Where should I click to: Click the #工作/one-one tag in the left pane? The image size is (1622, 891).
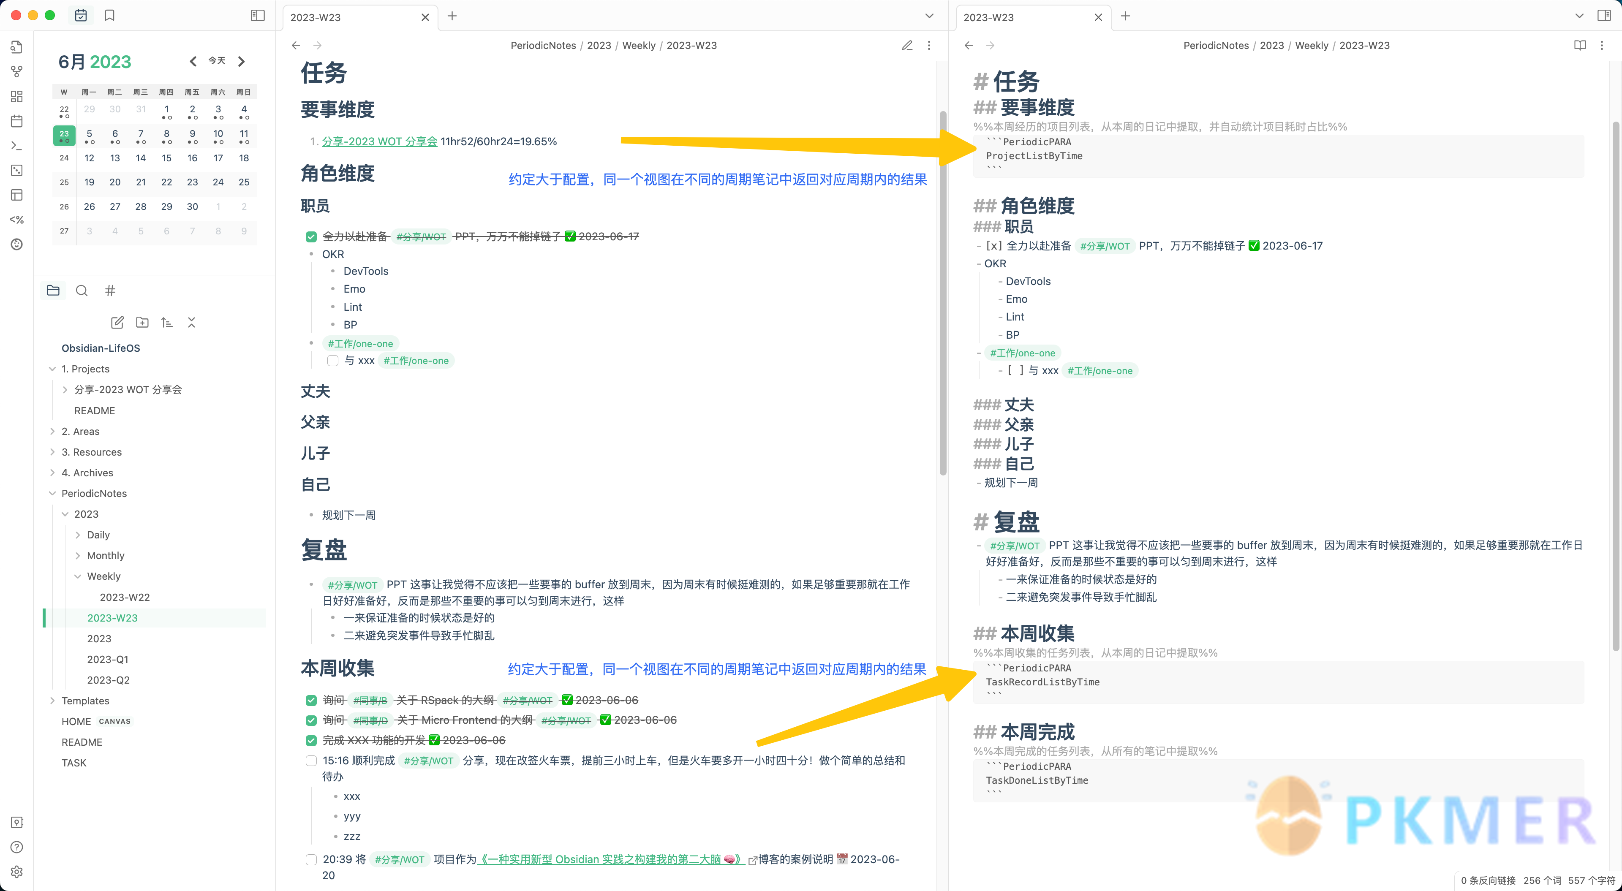tap(360, 344)
